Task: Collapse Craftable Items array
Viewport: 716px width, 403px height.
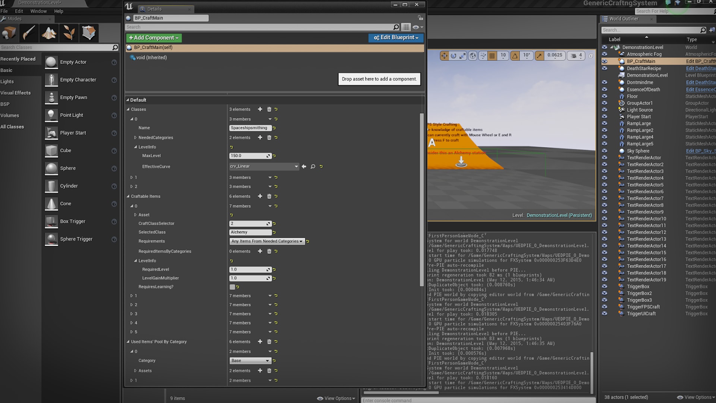Action: [x=128, y=196]
